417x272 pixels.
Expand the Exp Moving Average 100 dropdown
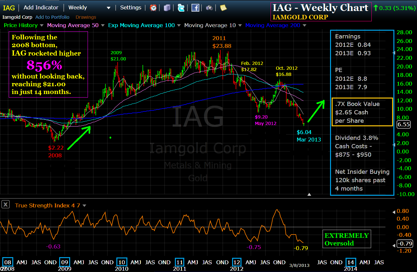coord(179,25)
